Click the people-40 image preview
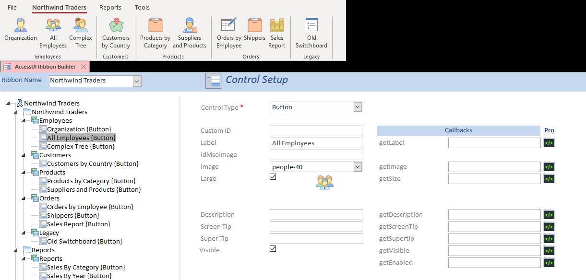The image size is (586, 280). coord(324,182)
